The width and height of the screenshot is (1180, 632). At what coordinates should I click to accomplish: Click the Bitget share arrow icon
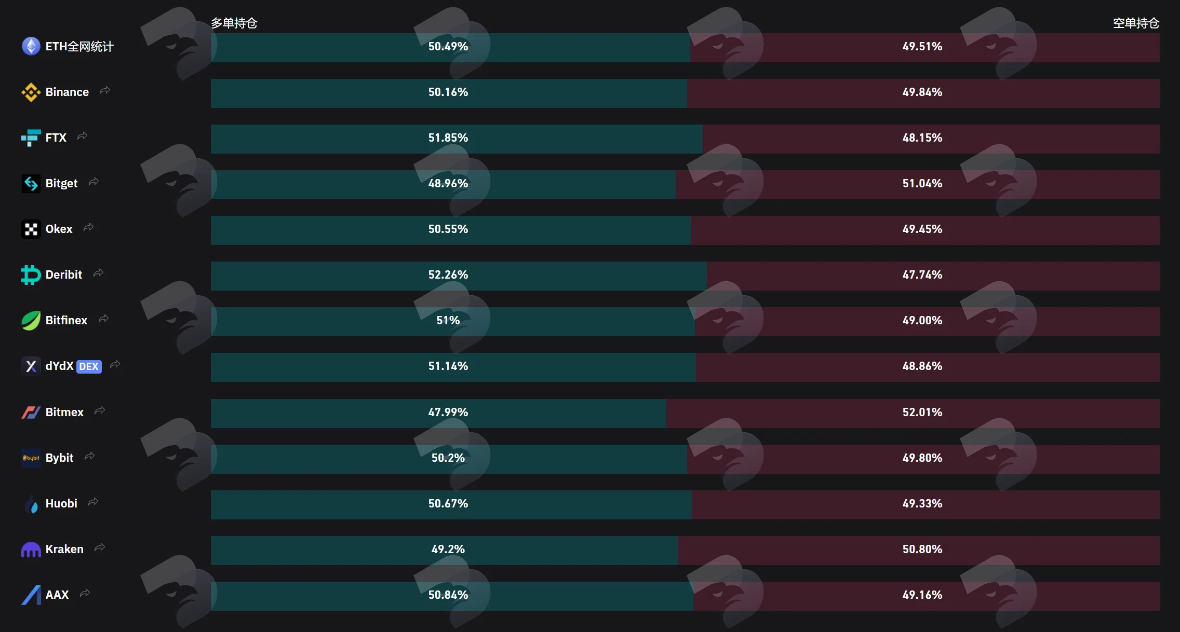[x=93, y=182]
